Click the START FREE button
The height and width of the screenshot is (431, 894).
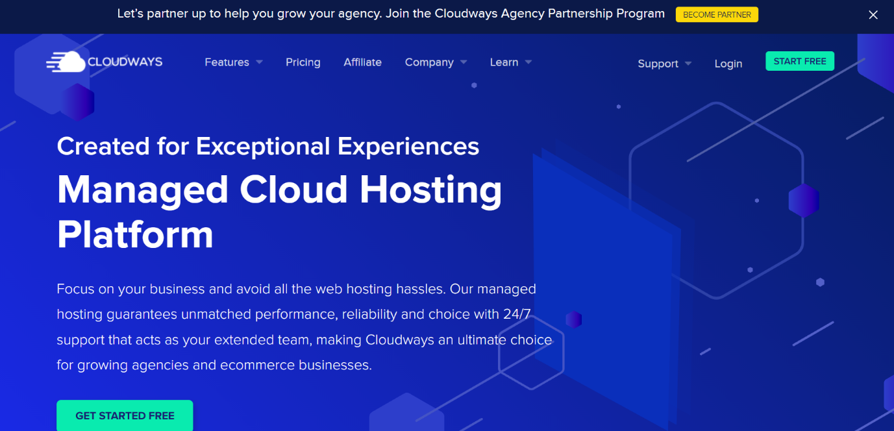point(800,61)
